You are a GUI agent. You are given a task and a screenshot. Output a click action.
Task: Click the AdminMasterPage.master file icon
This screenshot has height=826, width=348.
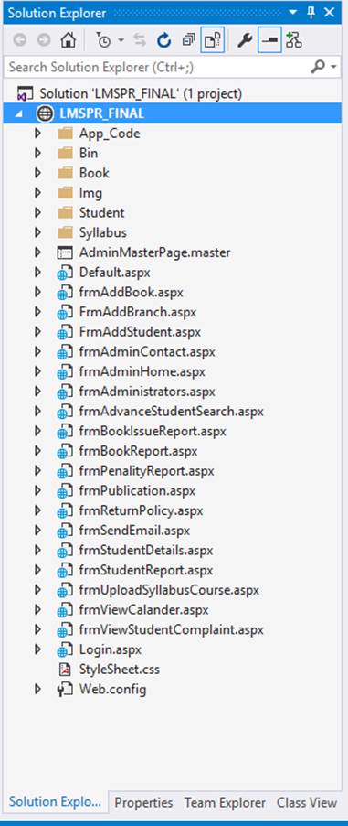[x=65, y=252]
